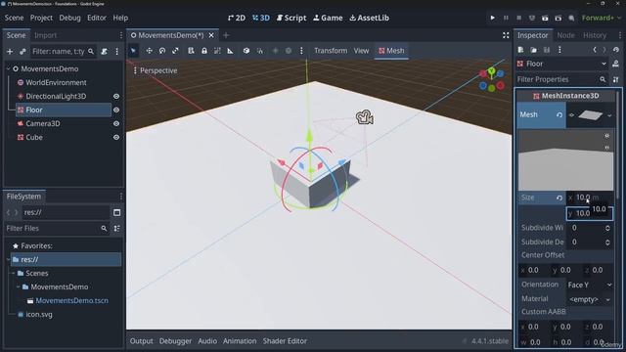Create new resource in Inspector
The width and height of the screenshot is (626, 352).
(520, 50)
